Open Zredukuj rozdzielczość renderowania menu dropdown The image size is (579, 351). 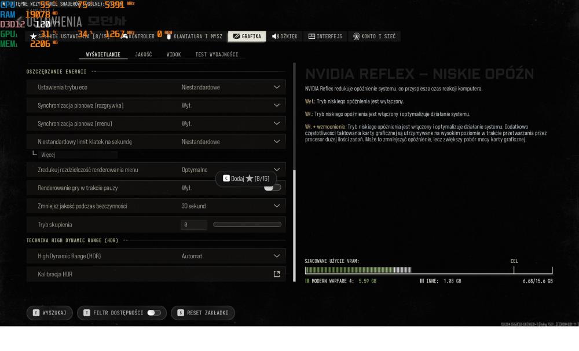pos(156,170)
